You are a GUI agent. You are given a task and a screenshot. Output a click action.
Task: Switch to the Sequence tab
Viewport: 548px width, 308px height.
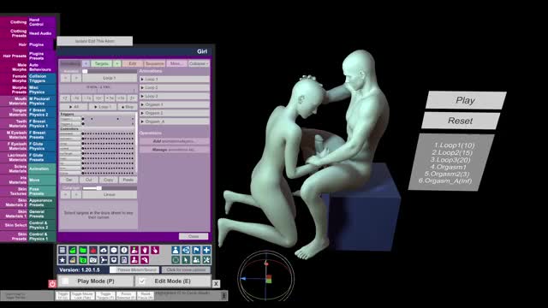coord(154,63)
